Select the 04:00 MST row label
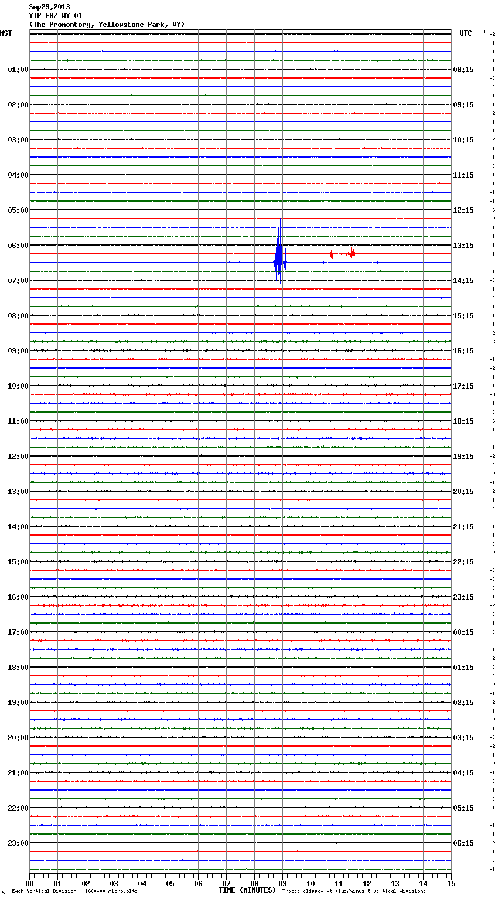This screenshot has height=899, width=498. click(18, 175)
